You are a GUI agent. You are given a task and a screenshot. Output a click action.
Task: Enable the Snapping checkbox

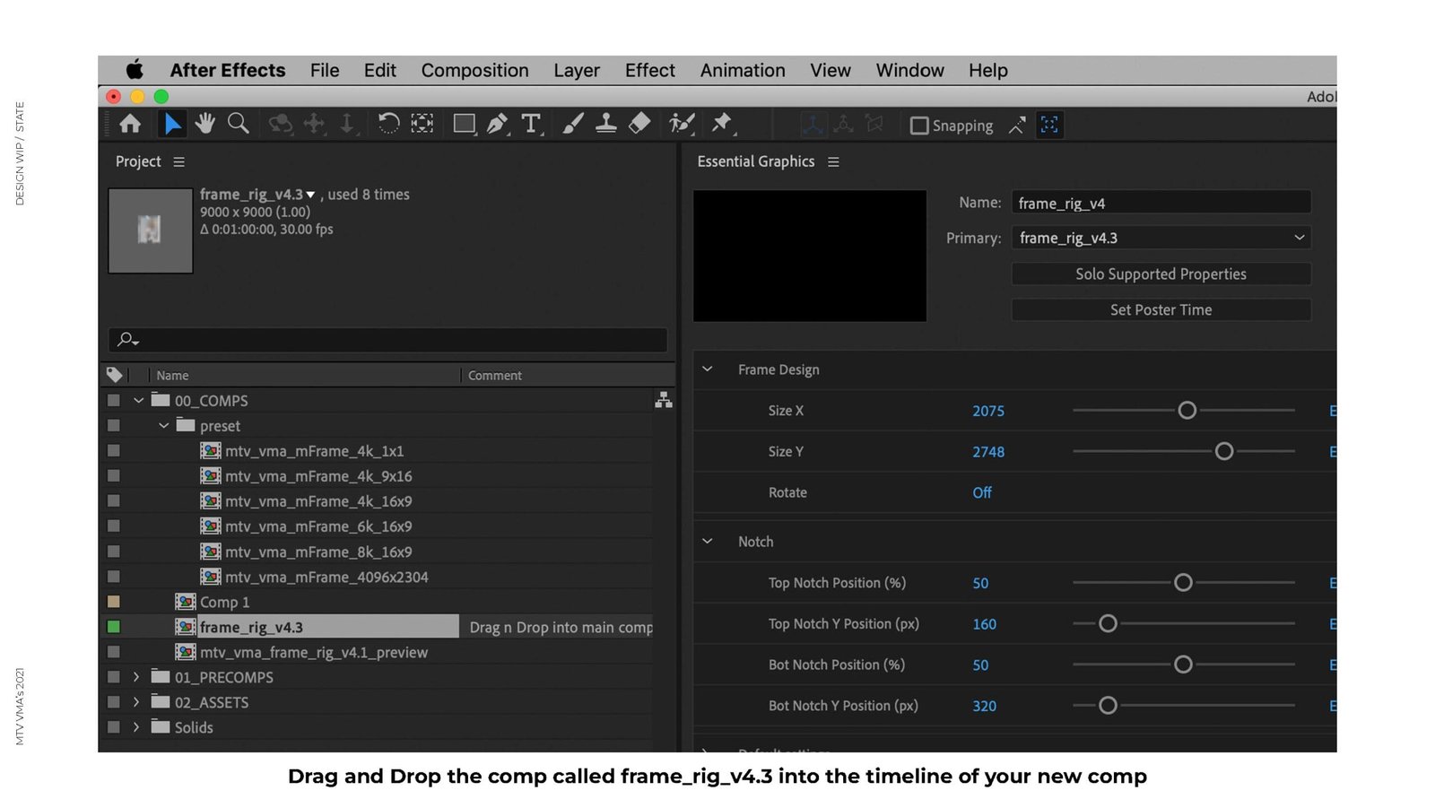click(x=919, y=126)
